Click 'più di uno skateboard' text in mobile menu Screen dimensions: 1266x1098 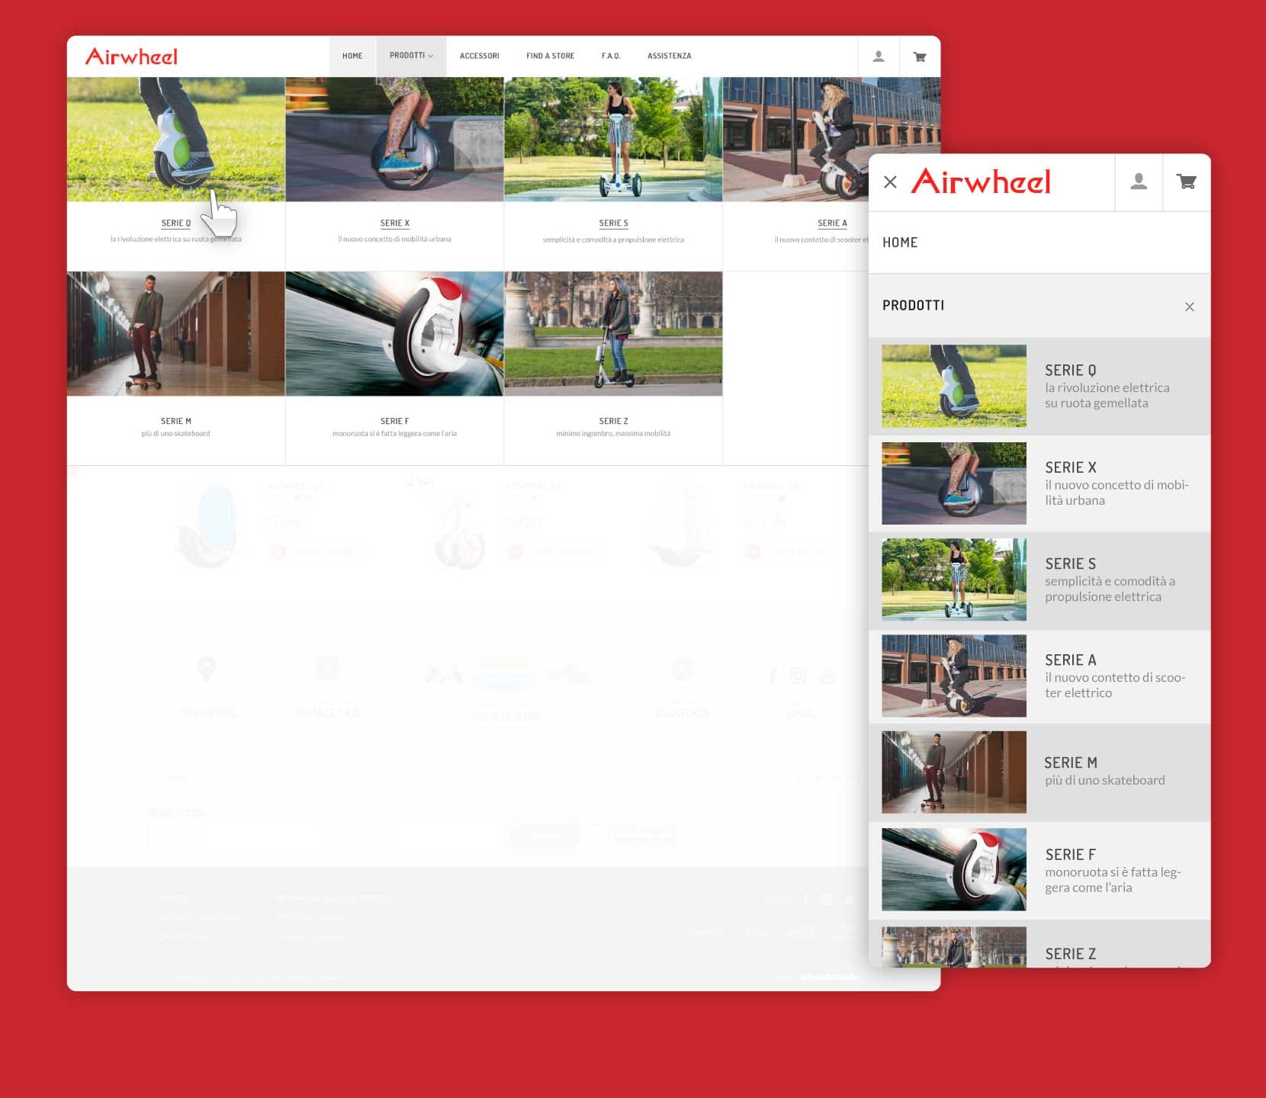coord(1104,780)
